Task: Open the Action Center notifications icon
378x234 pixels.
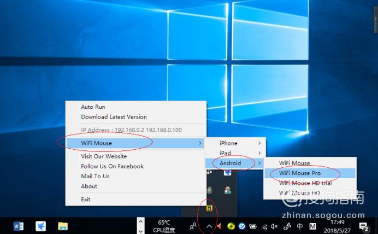Action: [x=364, y=227]
